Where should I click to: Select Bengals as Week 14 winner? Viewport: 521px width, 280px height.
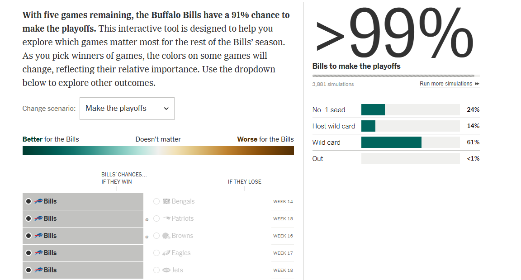pos(156,201)
